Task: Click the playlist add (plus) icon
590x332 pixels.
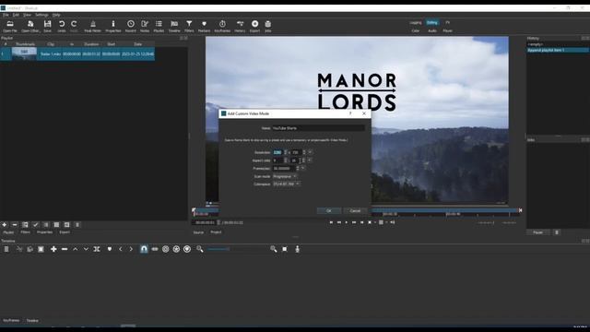Action: (4, 225)
